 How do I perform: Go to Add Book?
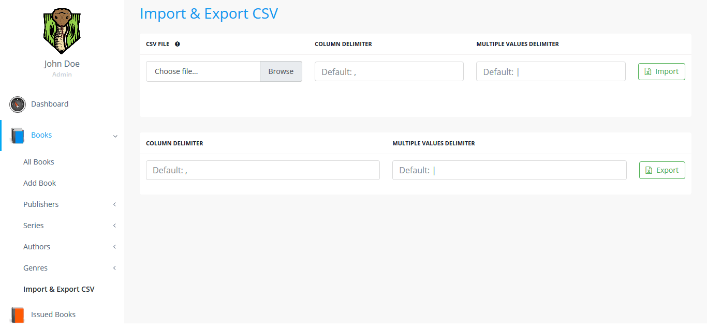[x=39, y=183]
